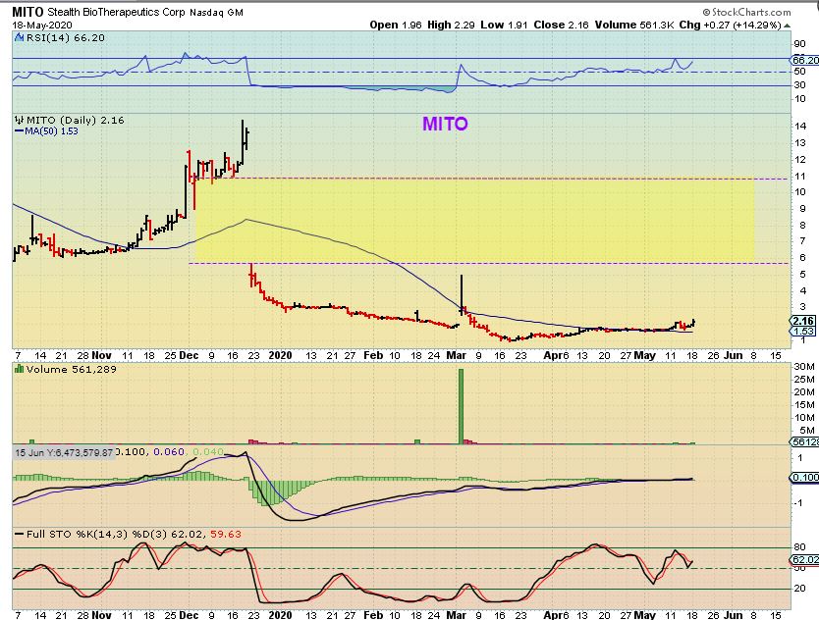The width and height of the screenshot is (819, 620).
Task: Open the StockCharts.com copyright link
Action: (x=746, y=12)
